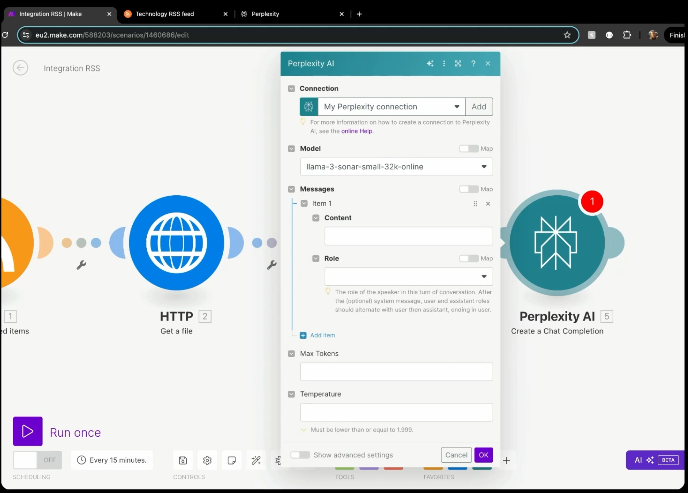
Task: Switch to the Technology RSS feed tab
Action: tap(165, 14)
